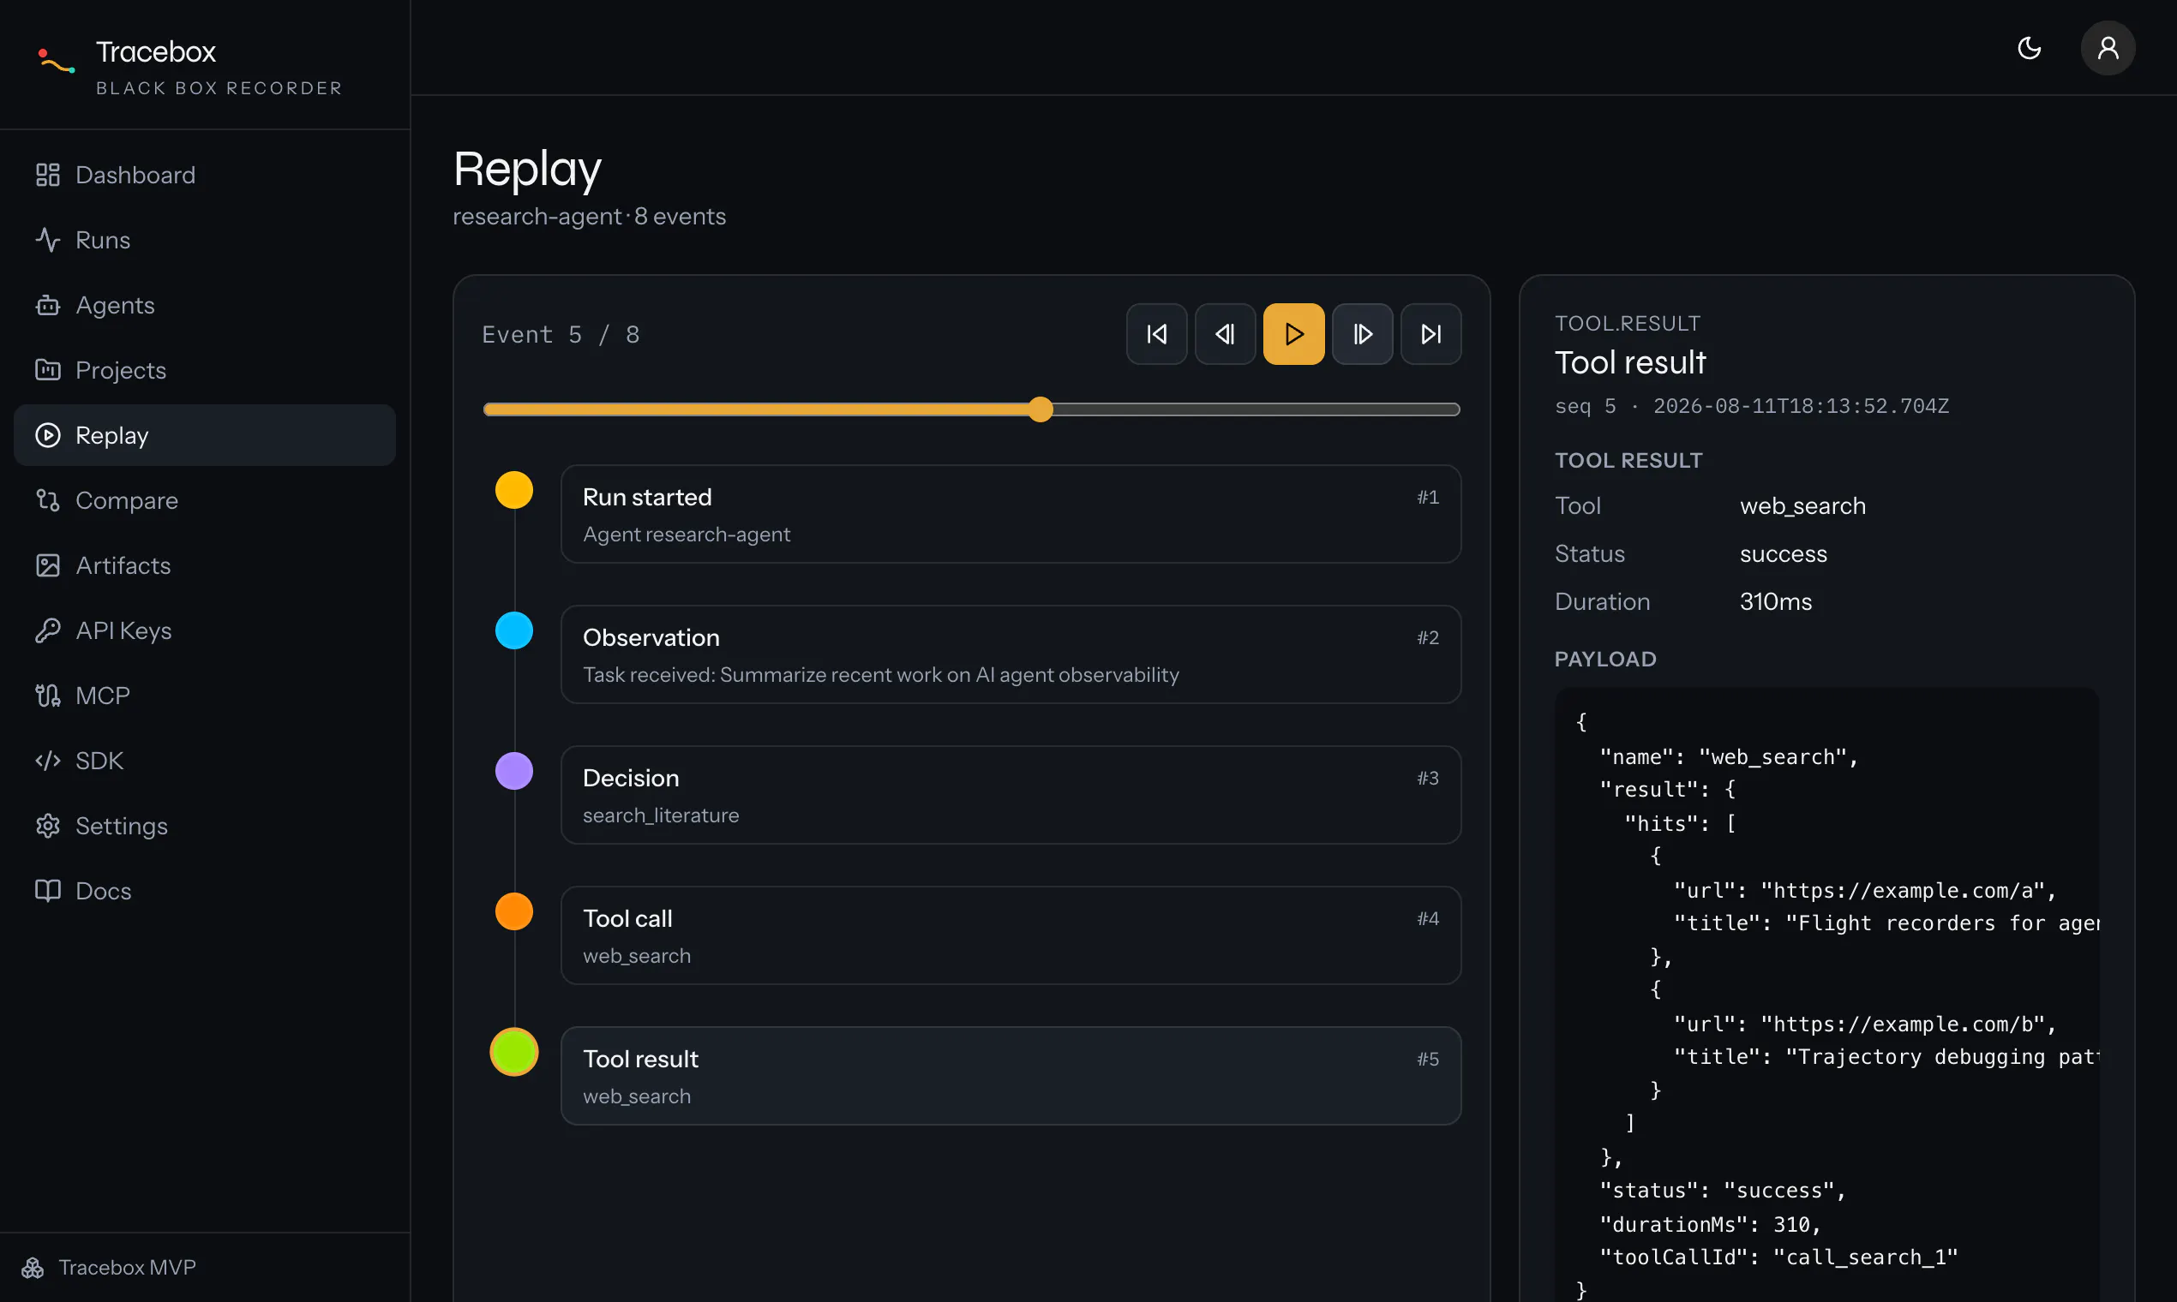
Task: Seek to unfilled part of timeline slider
Action: [1256, 409]
